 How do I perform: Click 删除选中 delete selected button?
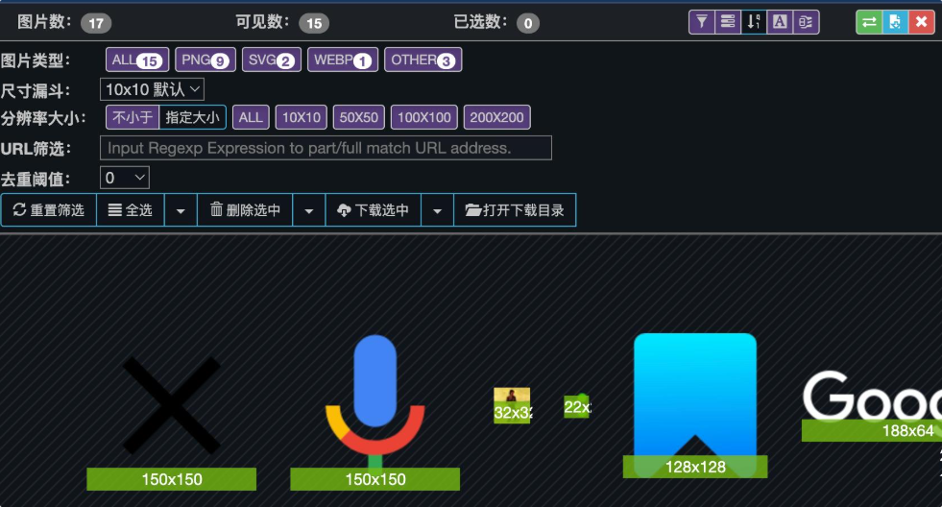[245, 209]
